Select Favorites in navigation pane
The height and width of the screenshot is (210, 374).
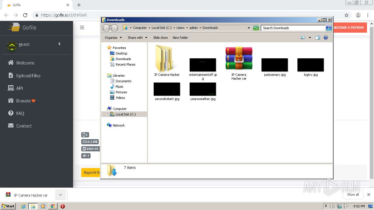[x=119, y=48]
